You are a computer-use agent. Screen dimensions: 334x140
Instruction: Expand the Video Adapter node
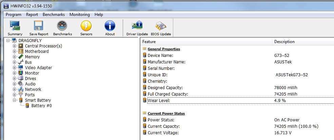(x=14, y=67)
